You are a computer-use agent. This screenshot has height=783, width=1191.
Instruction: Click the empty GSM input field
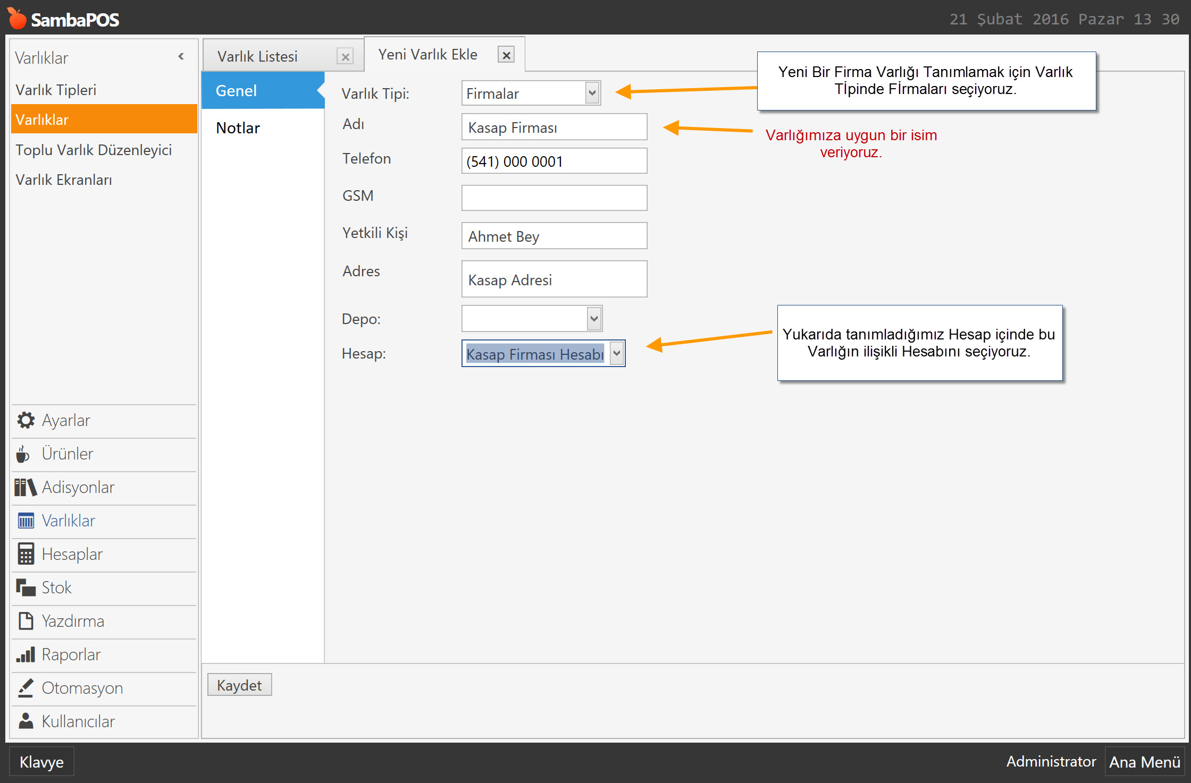[555, 198]
